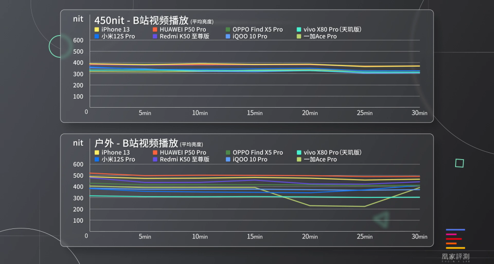The image size is (494, 264).
Task: Click '0' origin label of 户外 chart
Action: [86, 236]
